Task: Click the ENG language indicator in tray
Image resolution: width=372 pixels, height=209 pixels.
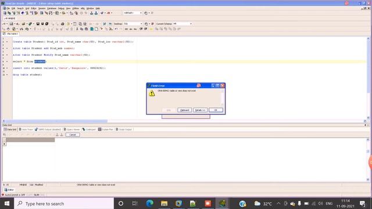Action: (x=329, y=204)
